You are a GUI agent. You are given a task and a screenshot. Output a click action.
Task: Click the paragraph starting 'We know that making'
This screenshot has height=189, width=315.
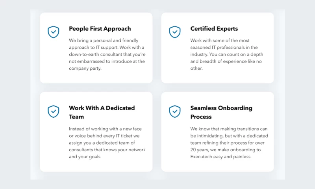coord(229,143)
